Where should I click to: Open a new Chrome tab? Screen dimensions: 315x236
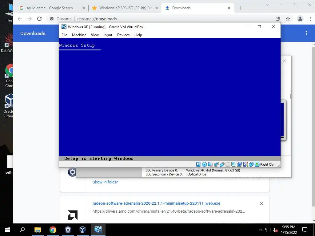[x=241, y=8]
